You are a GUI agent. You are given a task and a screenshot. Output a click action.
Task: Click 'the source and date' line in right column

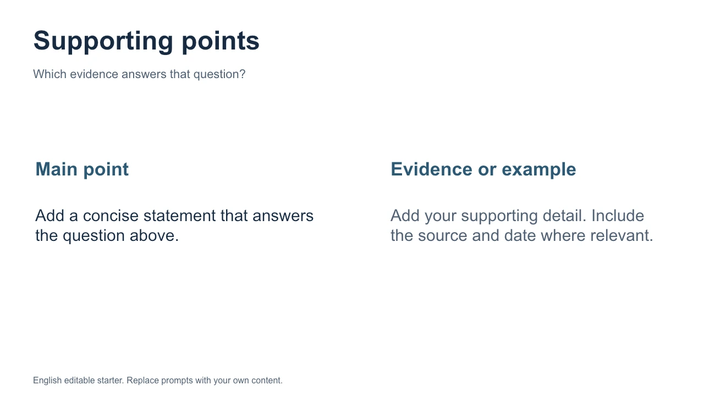click(x=461, y=236)
